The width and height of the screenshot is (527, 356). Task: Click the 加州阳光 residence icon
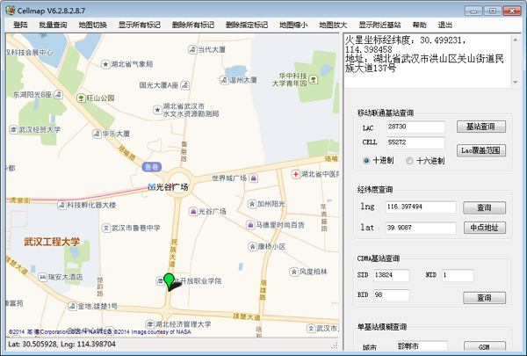click(x=252, y=204)
